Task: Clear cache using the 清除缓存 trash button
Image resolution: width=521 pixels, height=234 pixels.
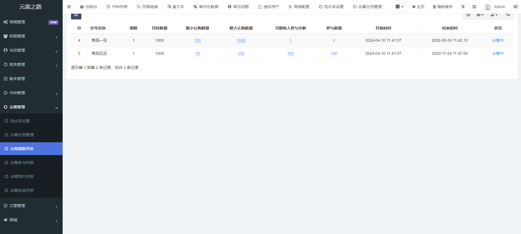Action: coord(442,7)
